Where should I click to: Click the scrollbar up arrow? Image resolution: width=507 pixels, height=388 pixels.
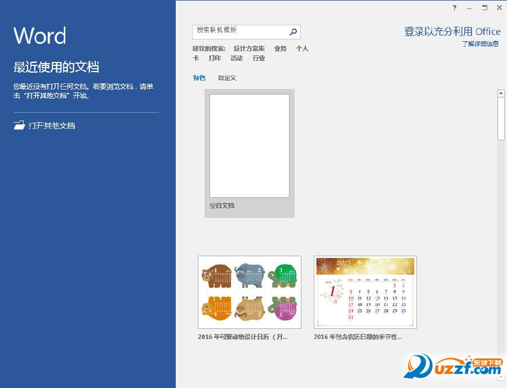click(x=501, y=93)
